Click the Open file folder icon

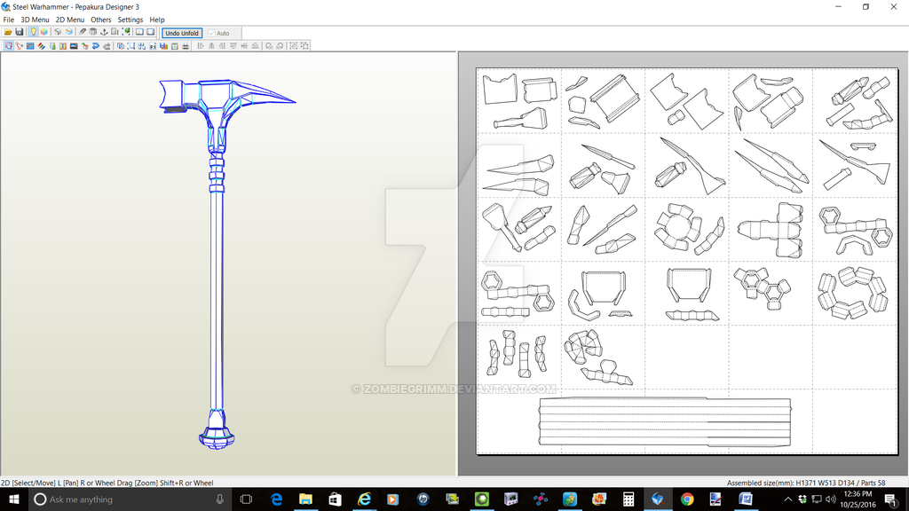pos(8,32)
